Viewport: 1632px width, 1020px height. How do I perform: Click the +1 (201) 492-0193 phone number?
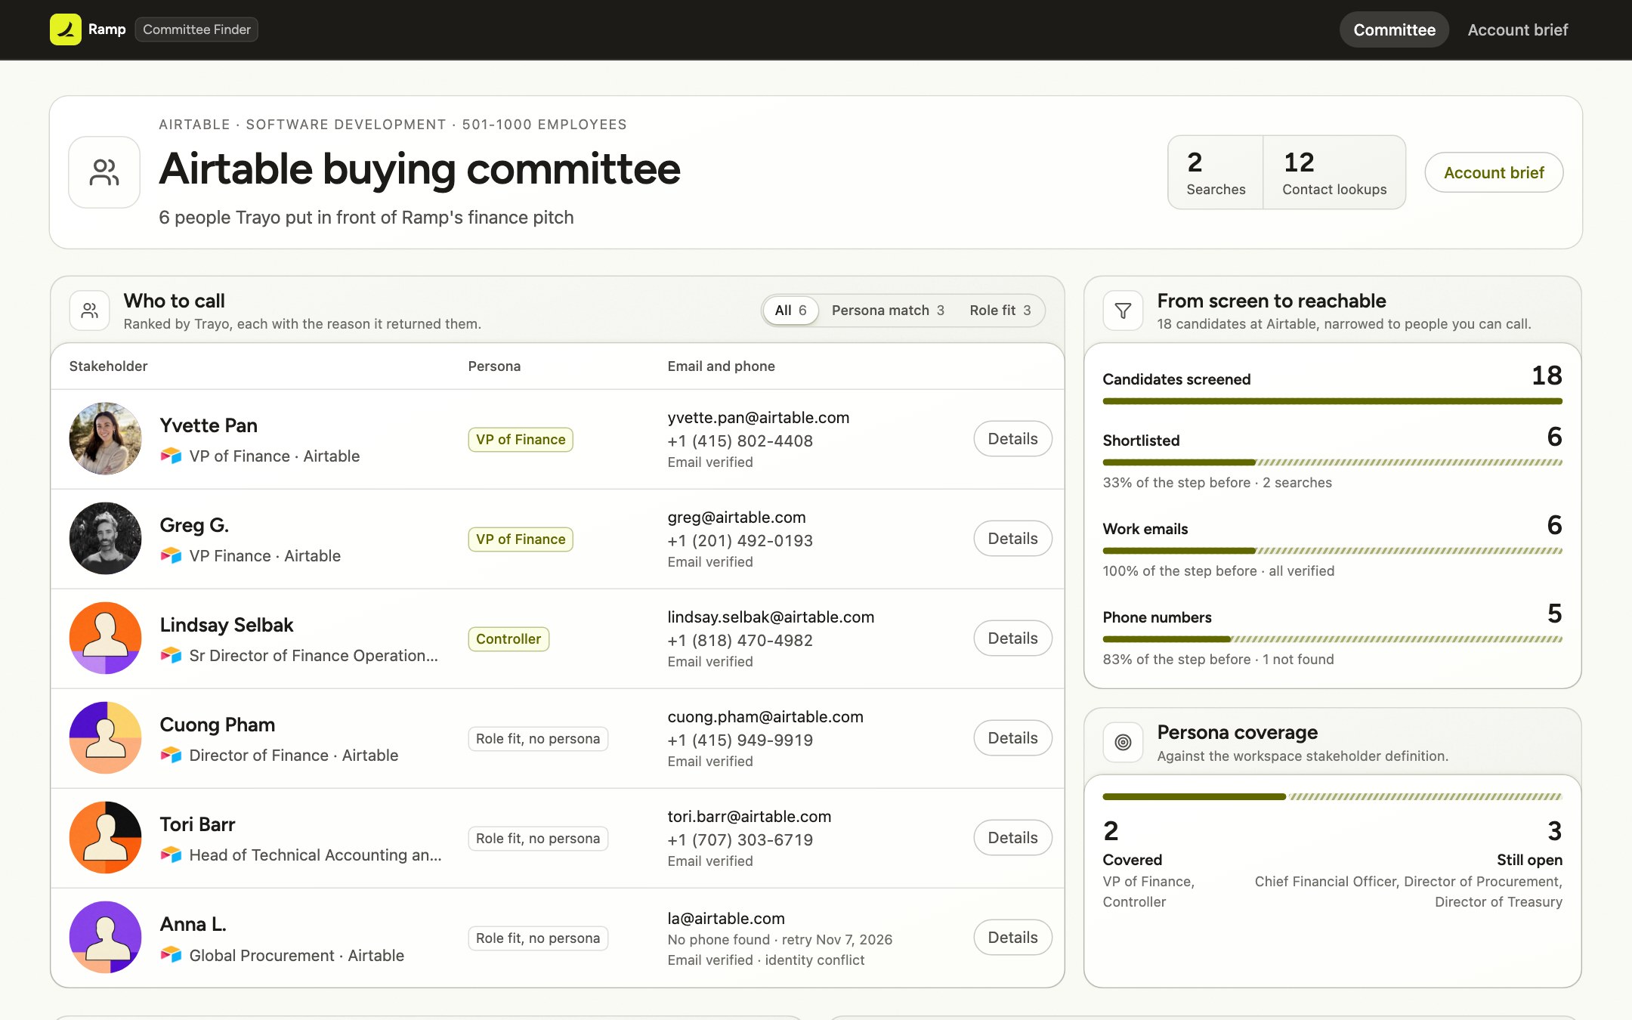pyautogui.click(x=740, y=540)
